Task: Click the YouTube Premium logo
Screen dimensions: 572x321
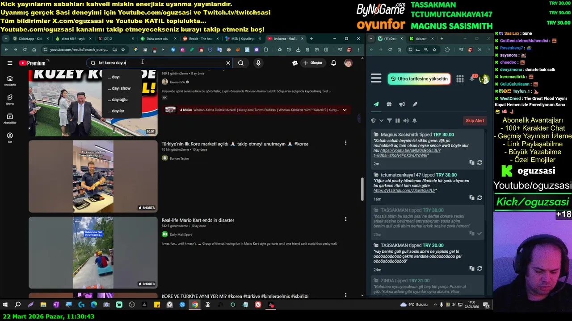Action: pyautogui.click(x=33, y=63)
